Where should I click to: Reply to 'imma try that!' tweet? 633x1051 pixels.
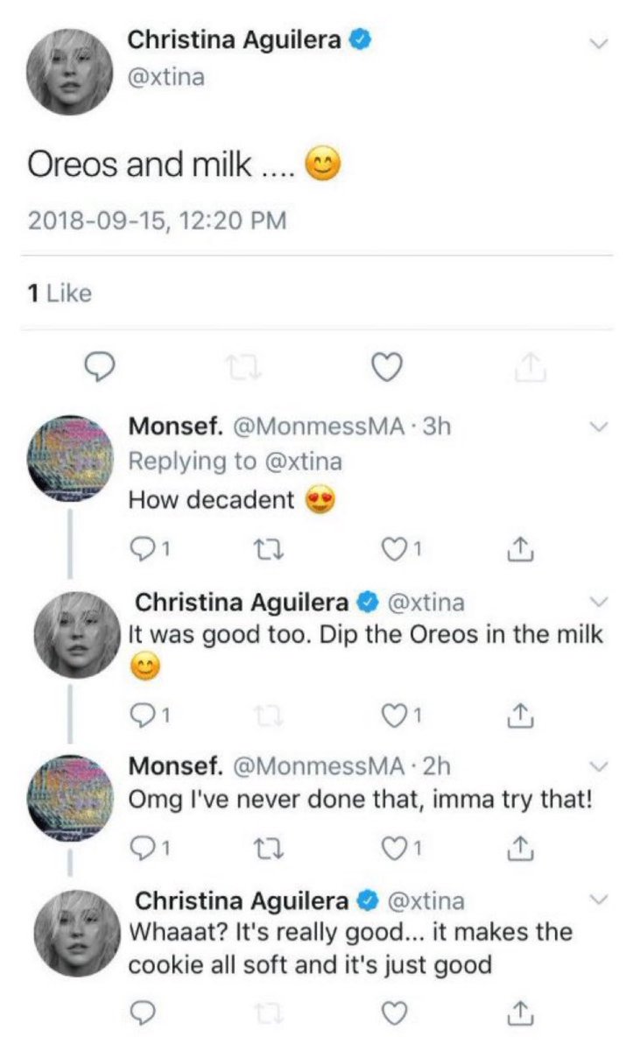pos(143,847)
